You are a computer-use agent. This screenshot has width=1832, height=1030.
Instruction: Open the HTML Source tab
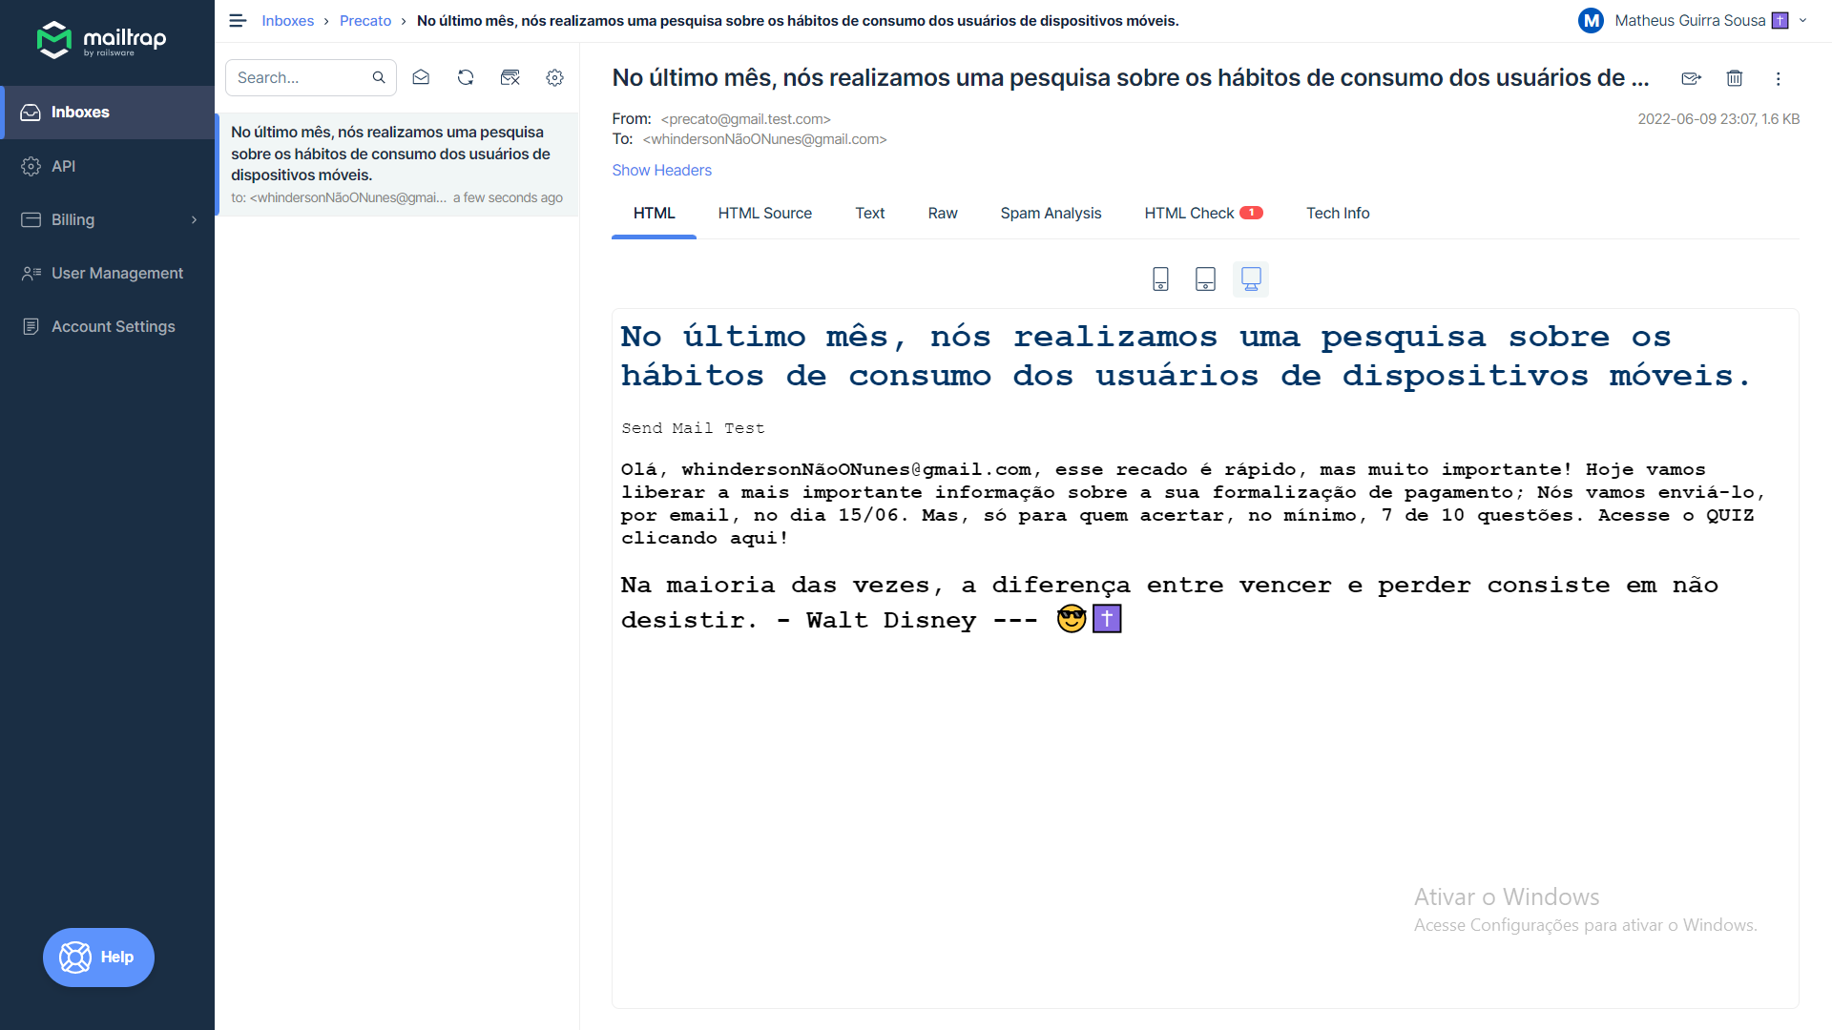764,213
